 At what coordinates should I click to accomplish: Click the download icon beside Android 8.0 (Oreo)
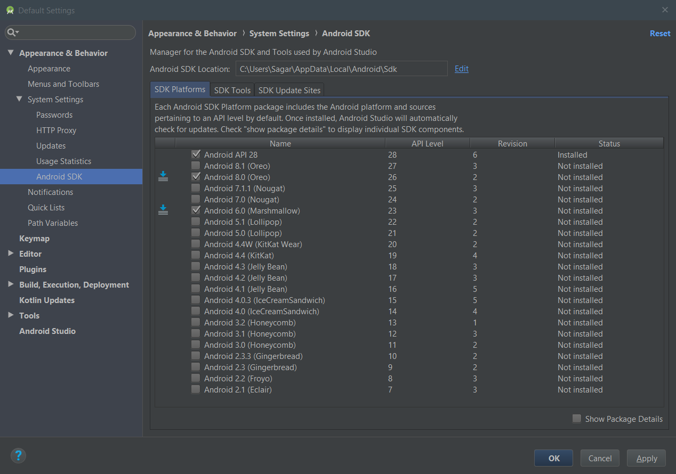(163, 177)
